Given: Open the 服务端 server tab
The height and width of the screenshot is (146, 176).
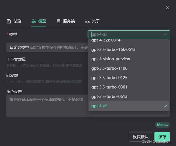Looking at the screenshot, I should click(66, 21).
